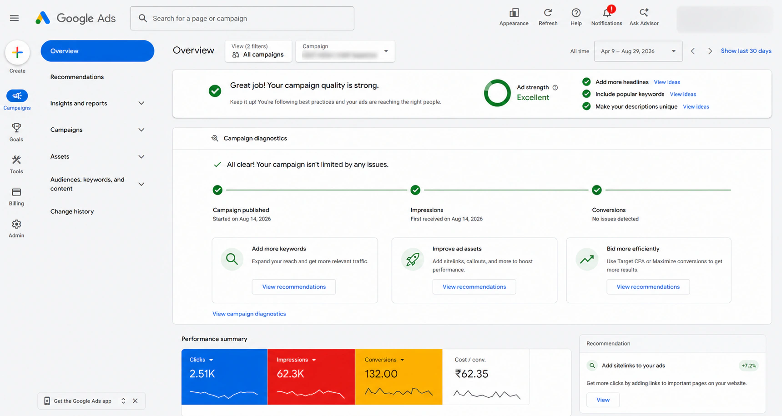View recommendations for Improve ad assets

click(x=474, y=287)
